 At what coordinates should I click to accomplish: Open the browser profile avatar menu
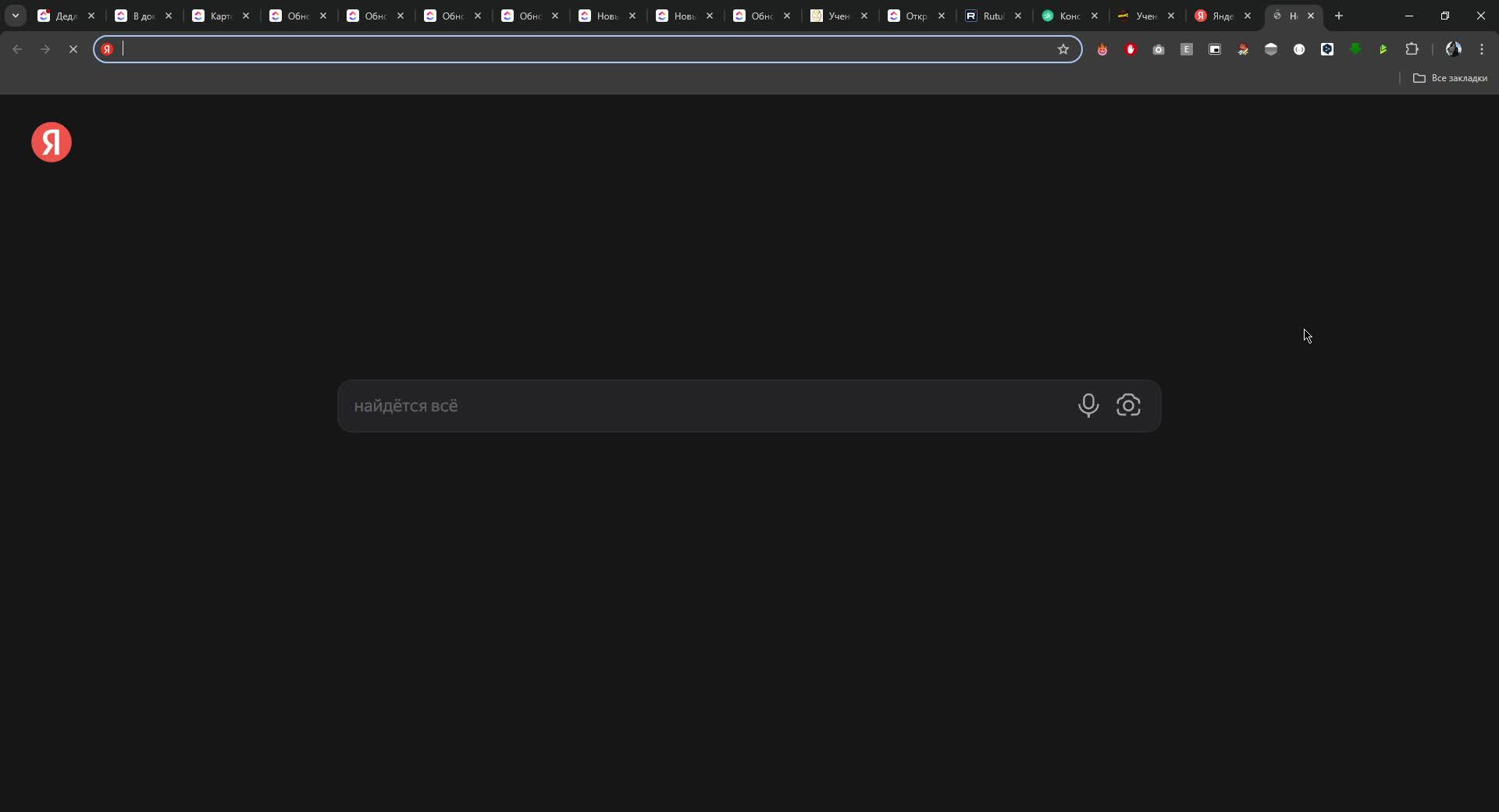point(1454,48)
